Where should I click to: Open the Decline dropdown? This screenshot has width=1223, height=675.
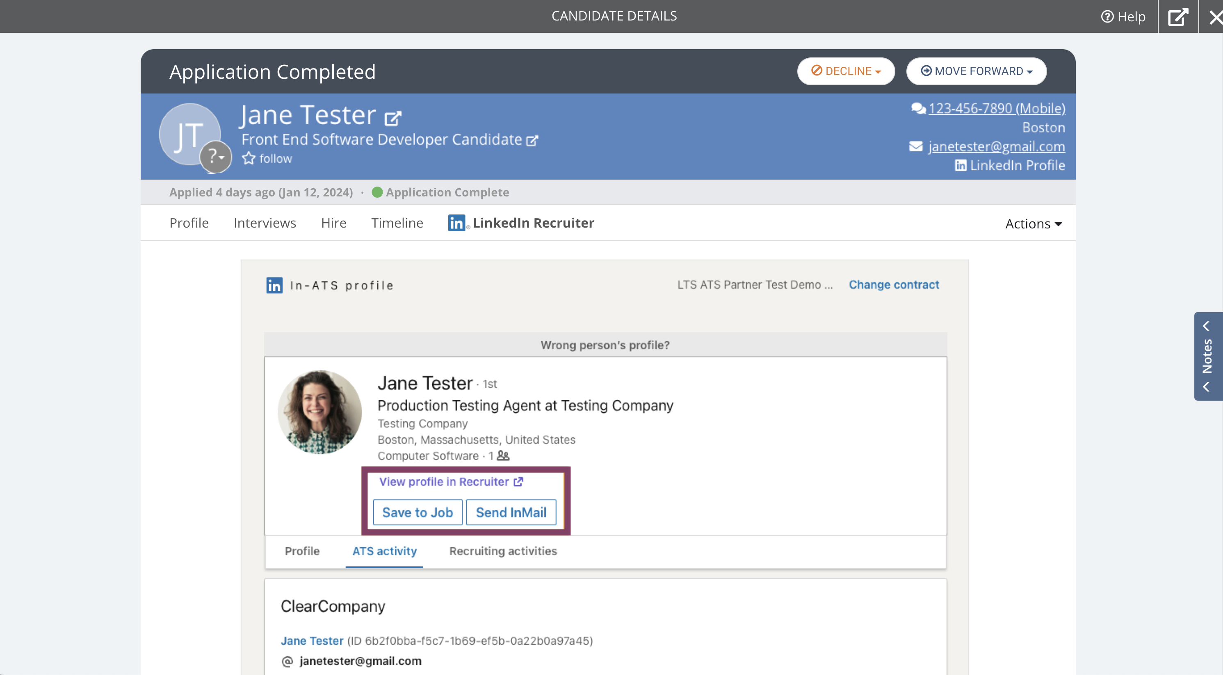[846, 71]
